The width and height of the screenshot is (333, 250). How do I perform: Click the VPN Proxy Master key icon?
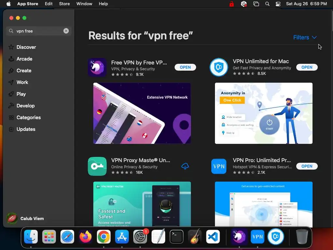tap(97, 166)
